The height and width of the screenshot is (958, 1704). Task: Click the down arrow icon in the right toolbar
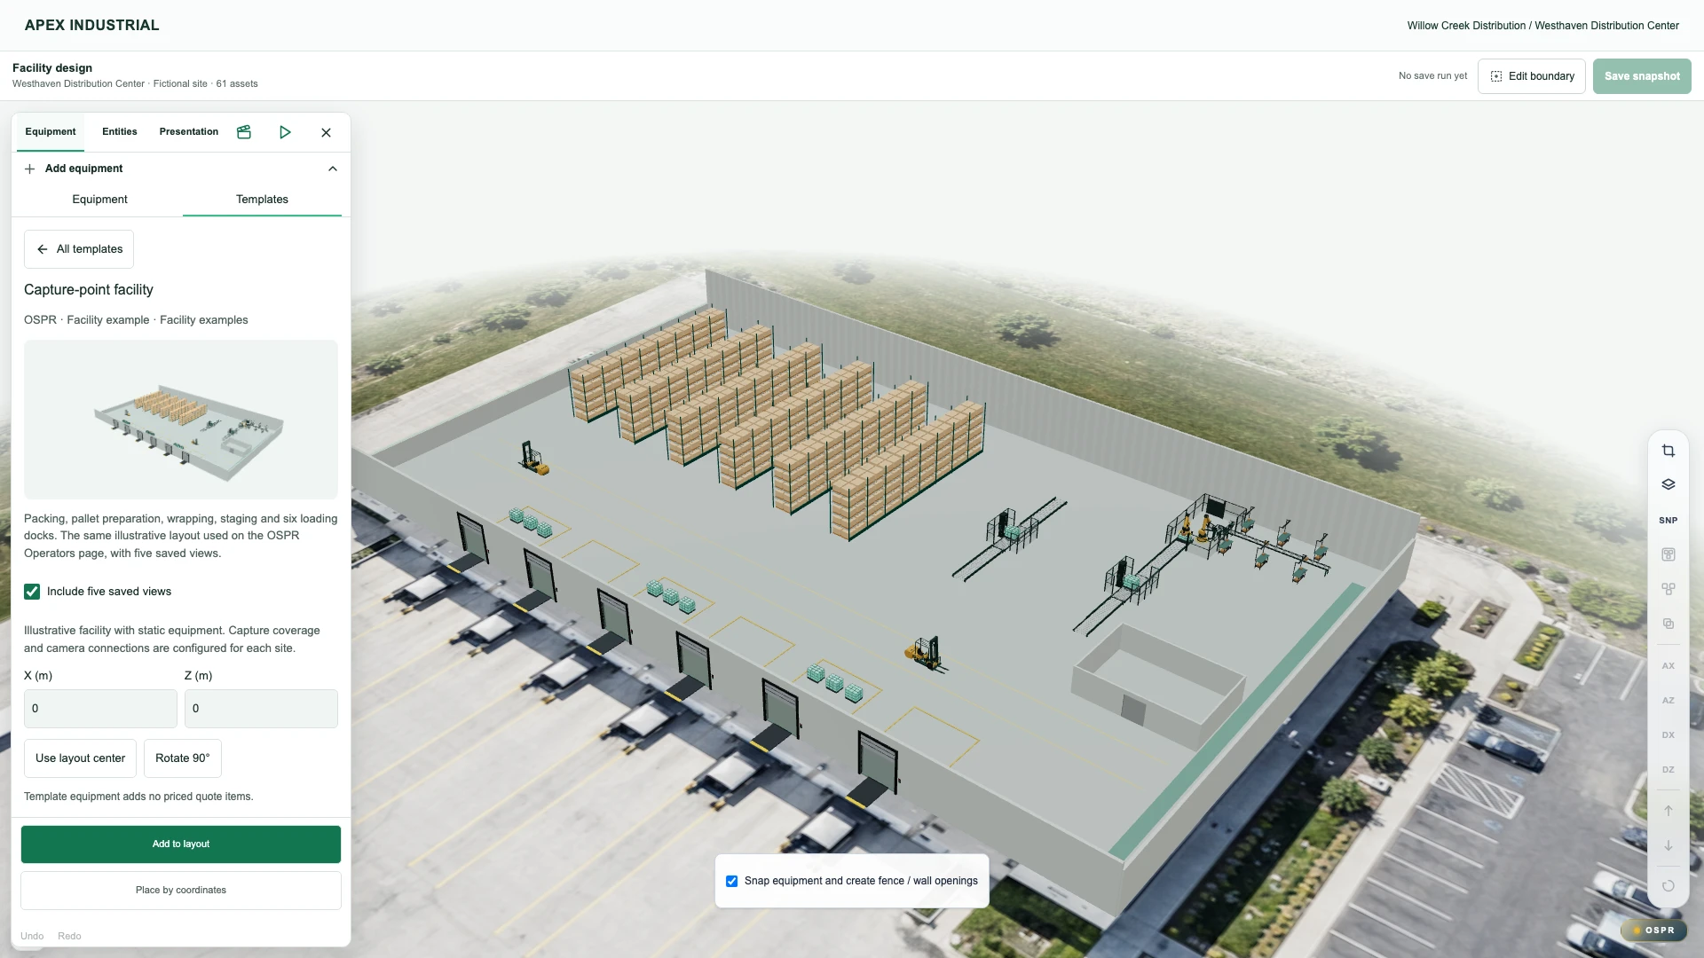coord(1668,845)
